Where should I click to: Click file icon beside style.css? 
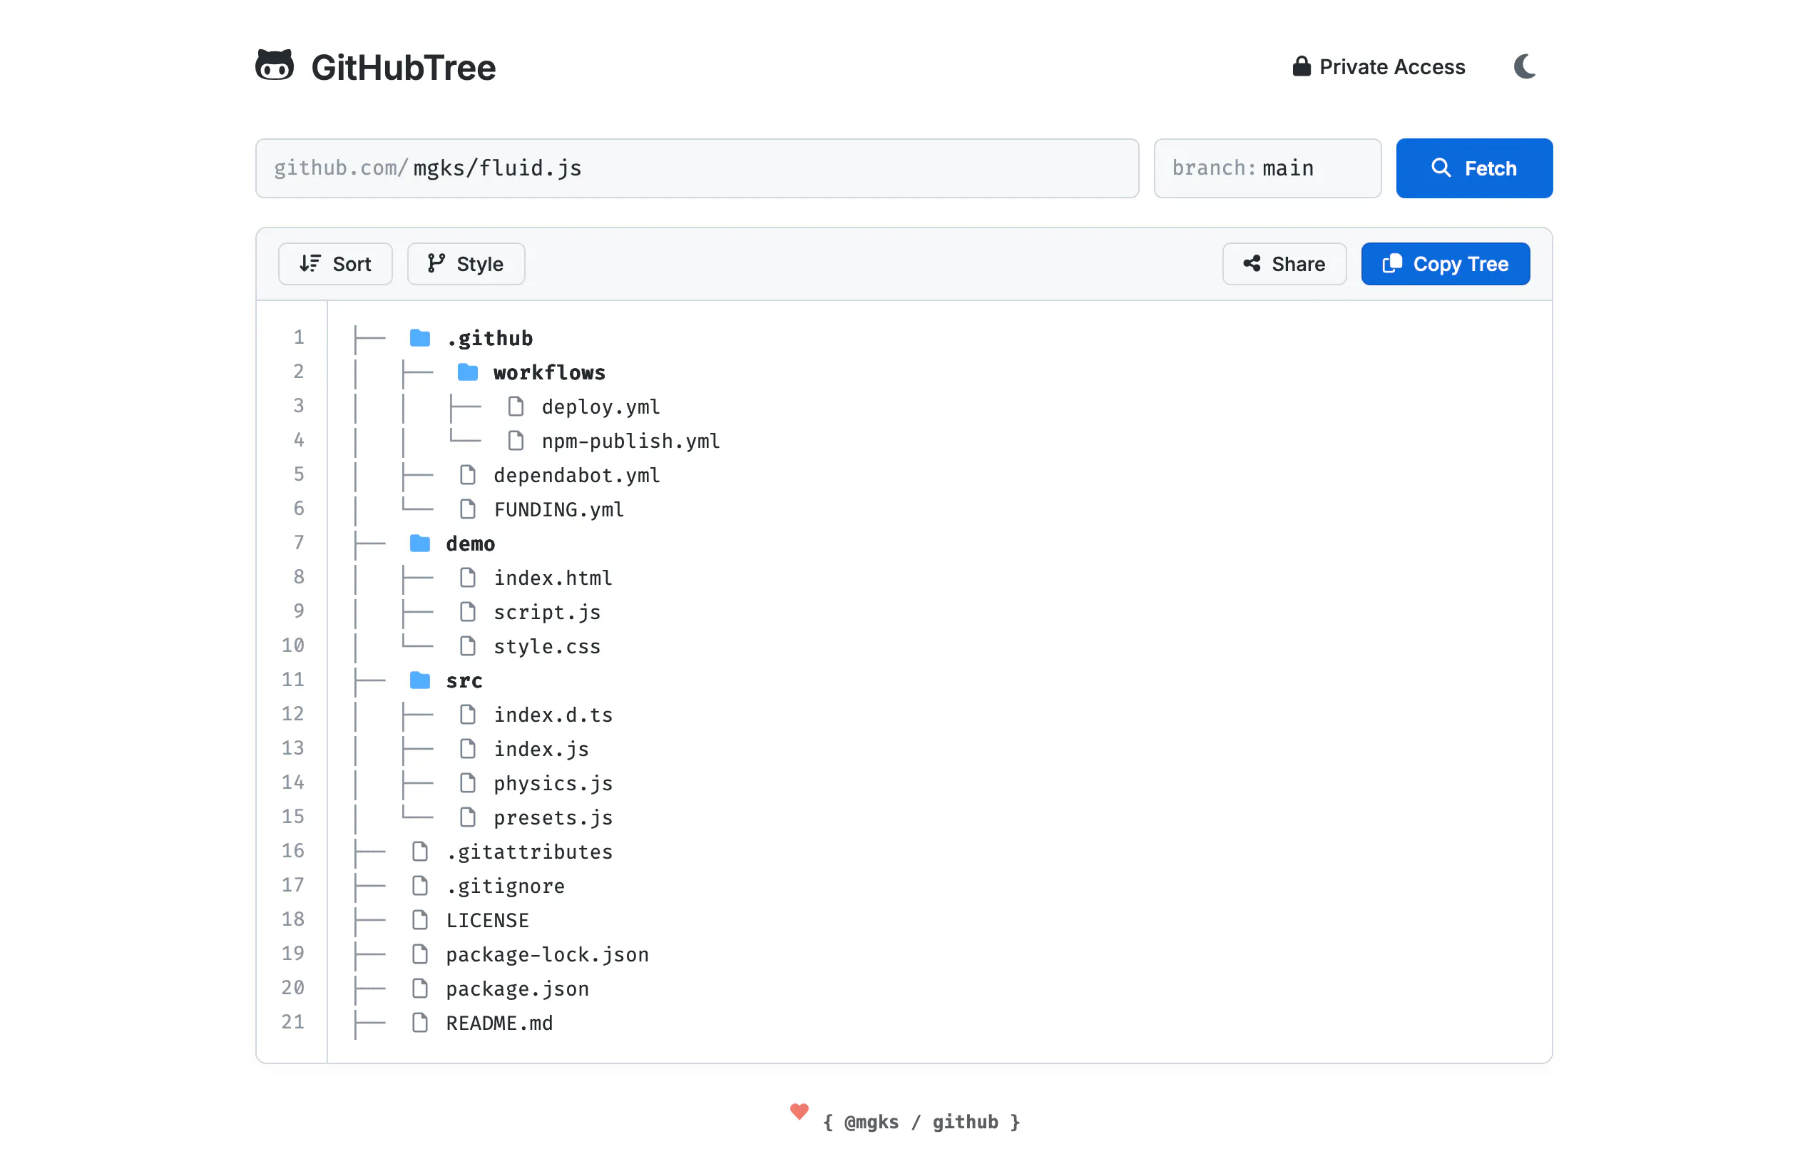click(468, 646)
